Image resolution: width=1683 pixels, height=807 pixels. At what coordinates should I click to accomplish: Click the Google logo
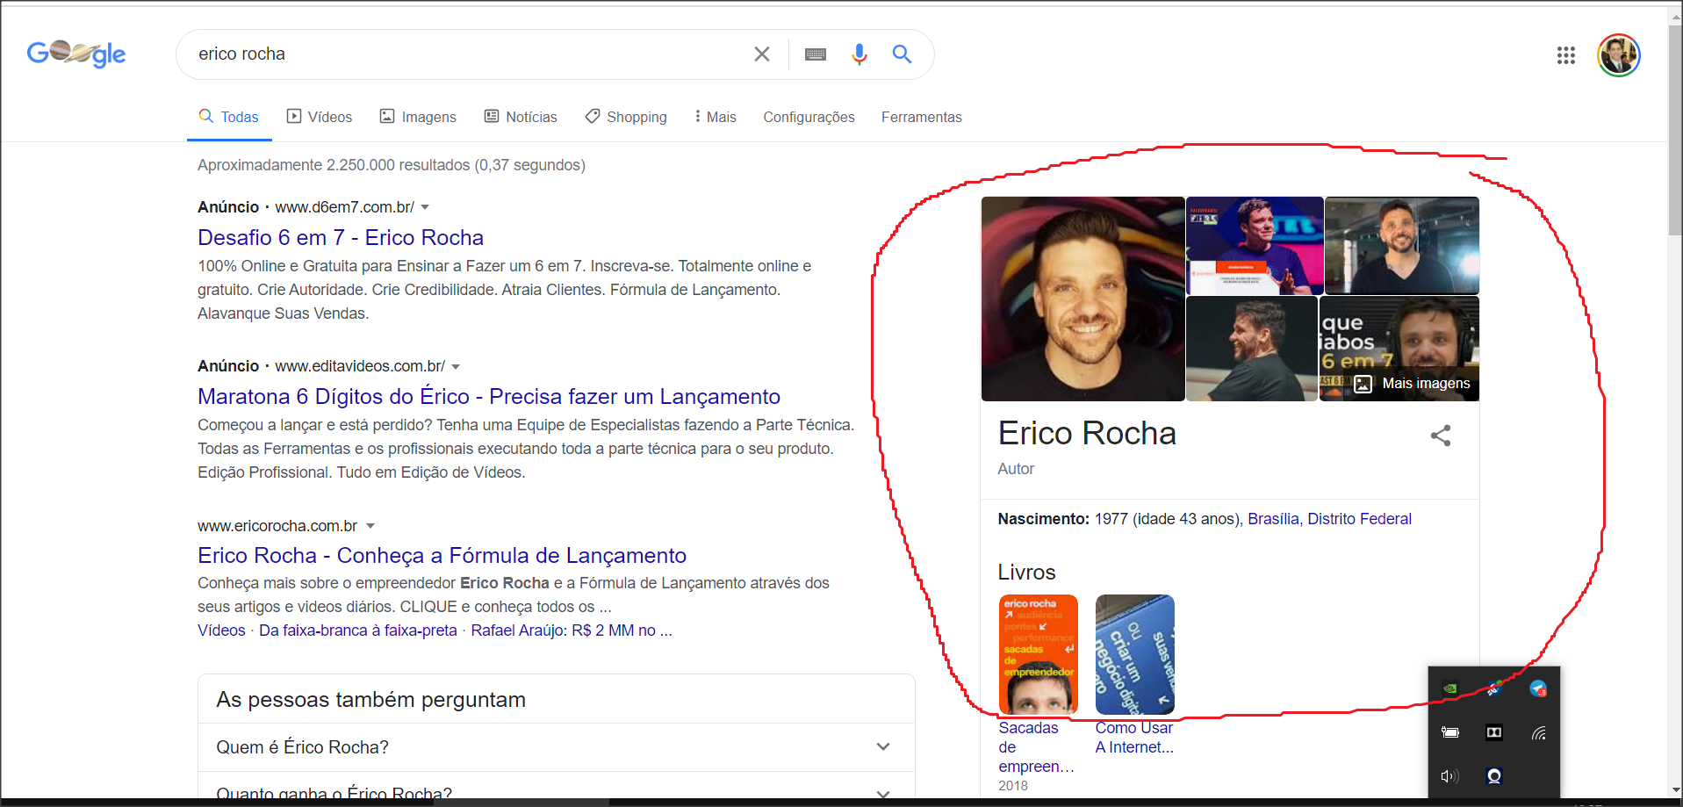tap(76, 54)
